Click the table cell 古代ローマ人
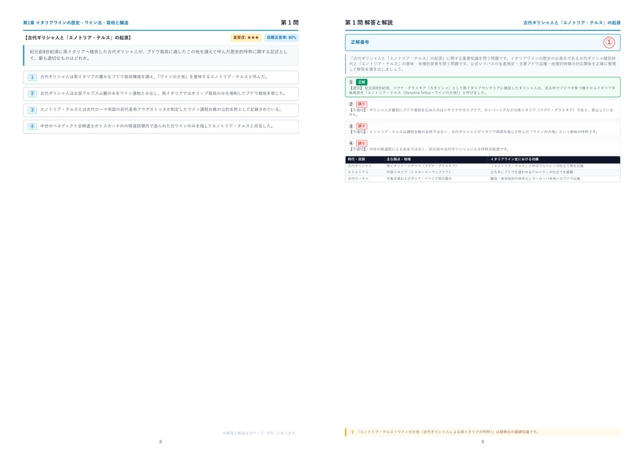Viewport: 644px width, 455px height. tap(358, 179)
